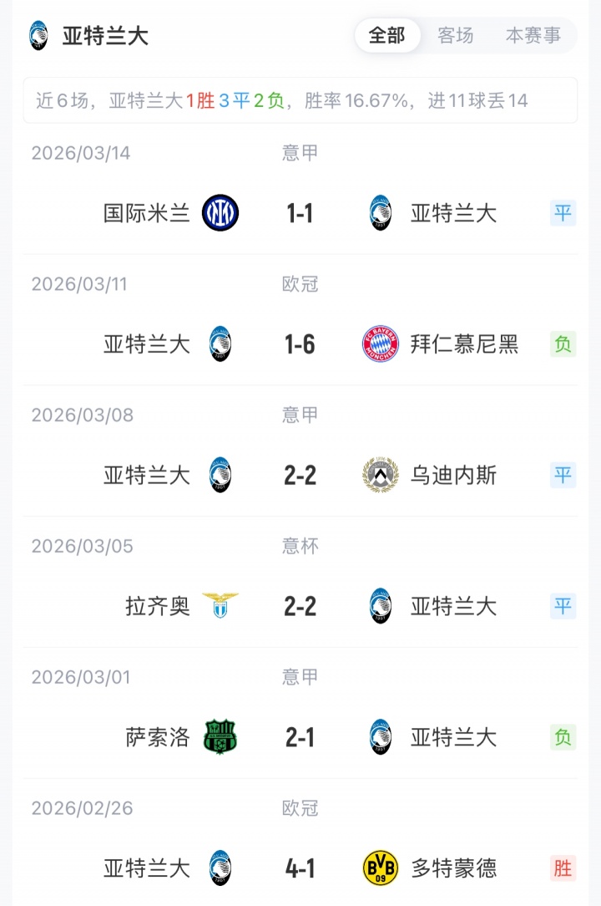Click the 萨索洛 team name
Image resolution: width=601 pixels, height=906 pixels.
[158, 737]
